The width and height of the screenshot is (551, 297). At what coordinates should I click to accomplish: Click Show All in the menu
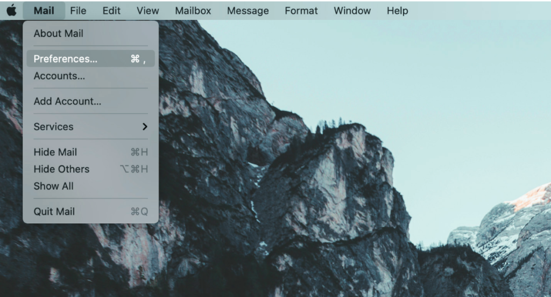point(90,186)
